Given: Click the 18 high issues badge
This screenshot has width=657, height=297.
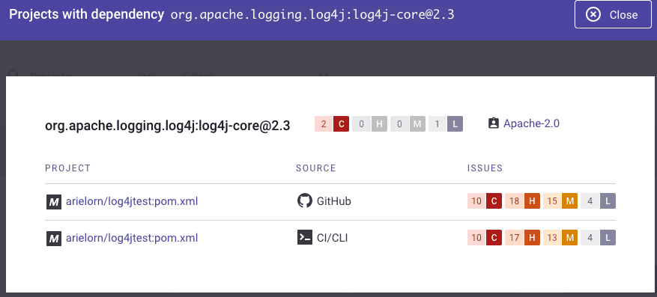Looking at the screenshot, I should (x=522, y=201).
